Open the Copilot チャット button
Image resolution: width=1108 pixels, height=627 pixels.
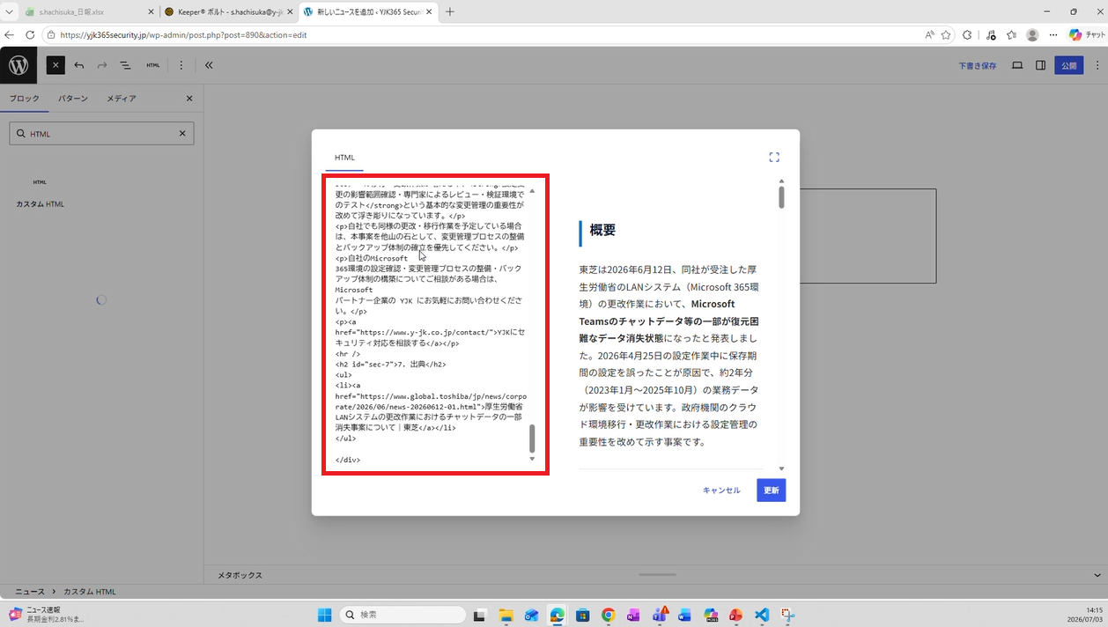1087,35
